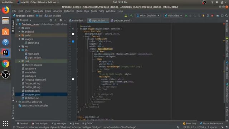Click the green Run button in toolbar
This screenshot has width=229, height=129.
click(x=186, y=16)
